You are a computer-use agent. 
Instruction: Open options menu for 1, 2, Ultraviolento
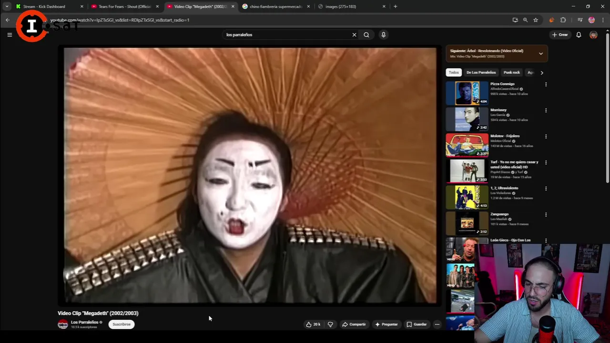(x=546, y=189)
